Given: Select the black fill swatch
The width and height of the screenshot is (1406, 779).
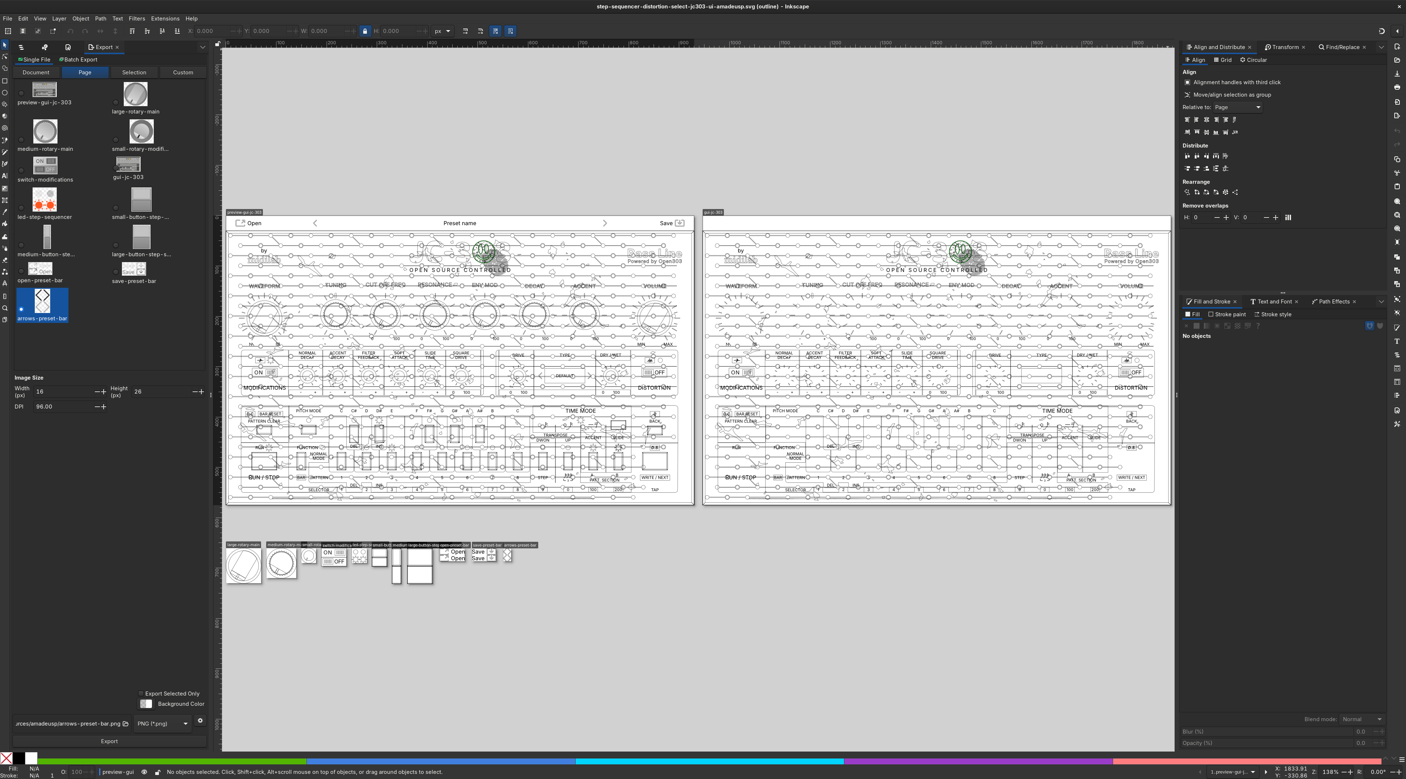Looking at the screenshot, I should (x=19, y=758).
